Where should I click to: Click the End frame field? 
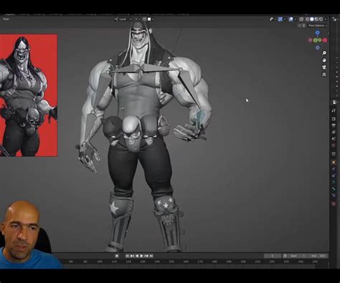[318, 256]
